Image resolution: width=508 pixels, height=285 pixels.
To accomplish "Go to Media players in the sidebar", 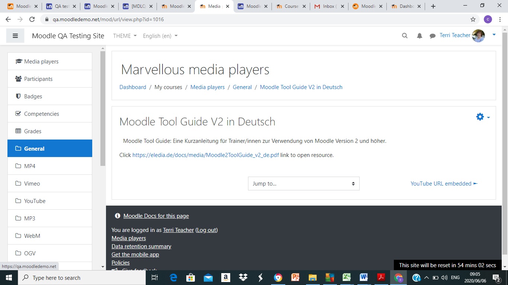I will pyautogui.click(x=50, y=61).
